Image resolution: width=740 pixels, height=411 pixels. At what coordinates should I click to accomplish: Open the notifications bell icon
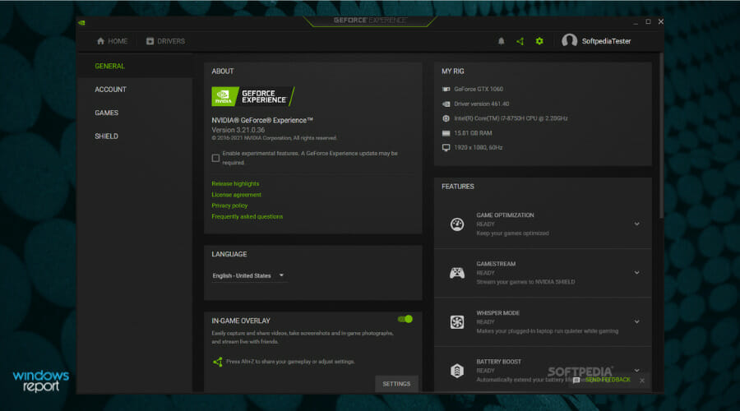pyautogui.click(x=502, y=41)
